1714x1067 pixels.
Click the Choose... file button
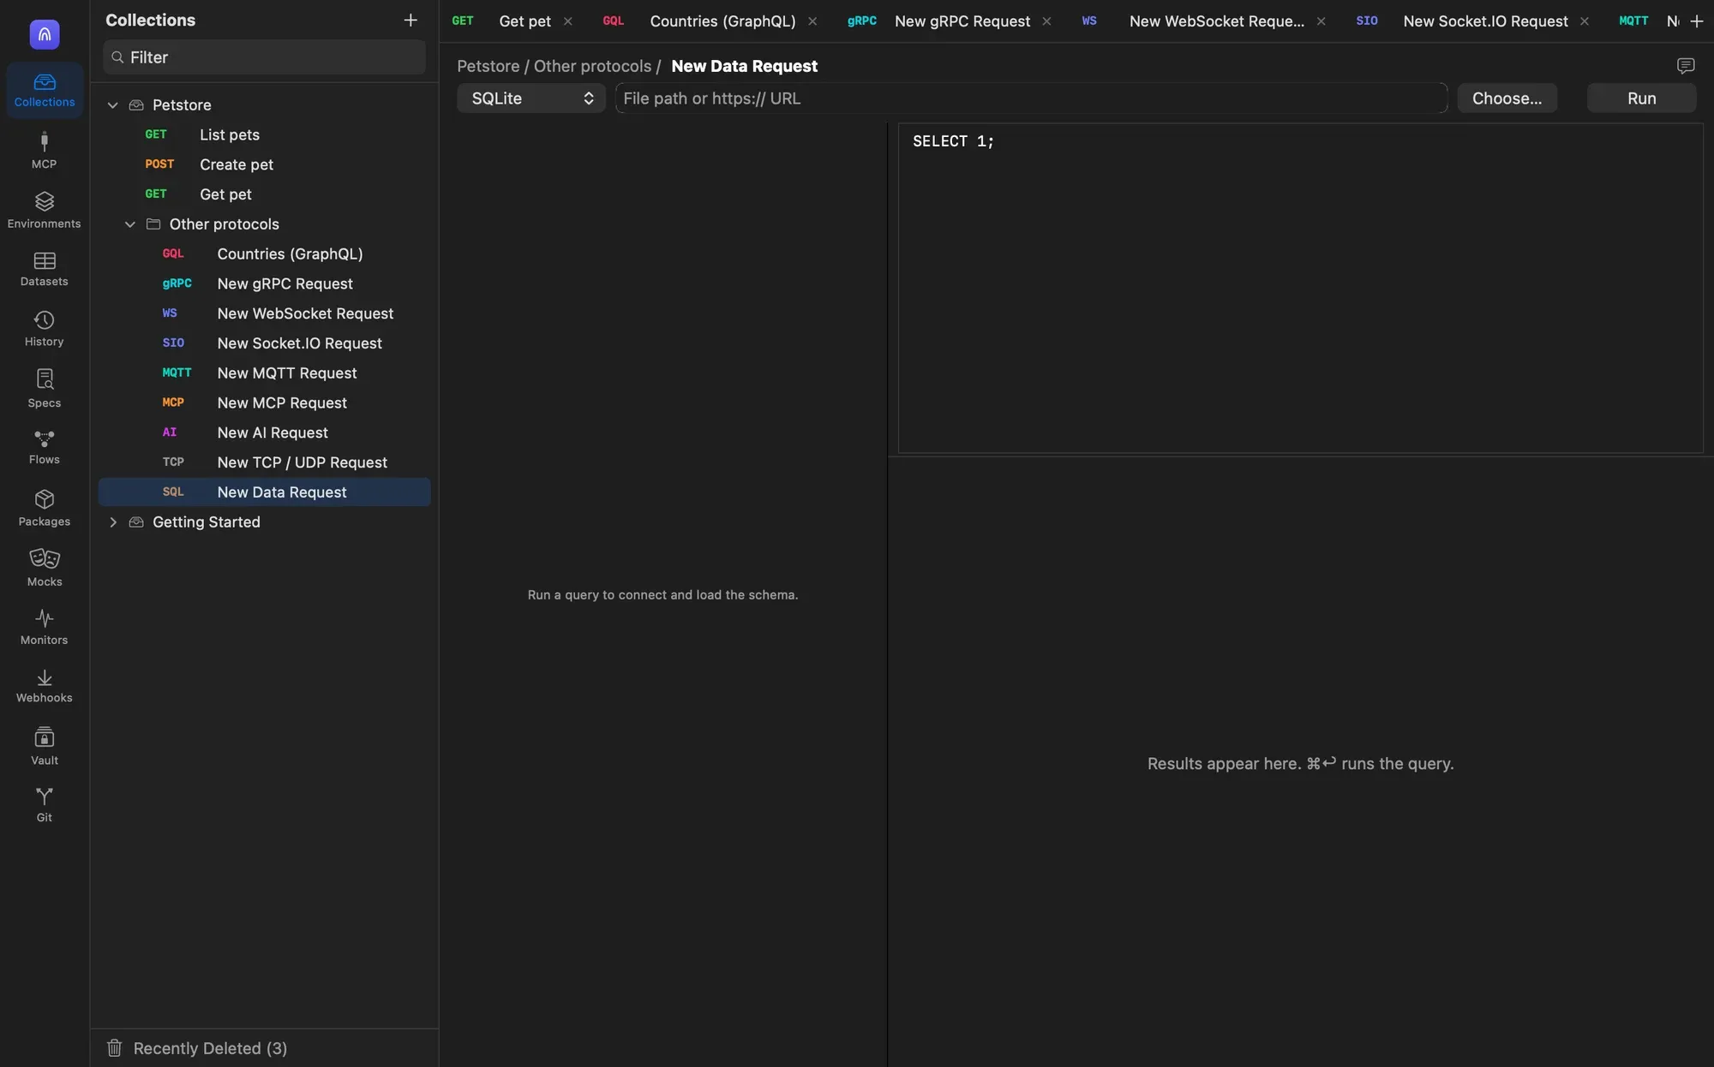coord(1507,98)
